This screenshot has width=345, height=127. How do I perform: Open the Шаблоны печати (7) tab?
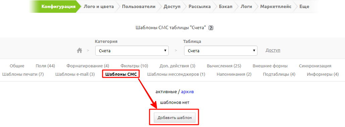(23, 74)
